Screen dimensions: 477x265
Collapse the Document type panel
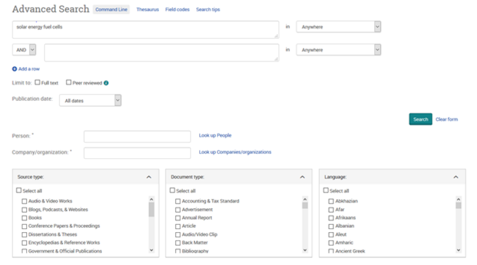tap(302, 177)
